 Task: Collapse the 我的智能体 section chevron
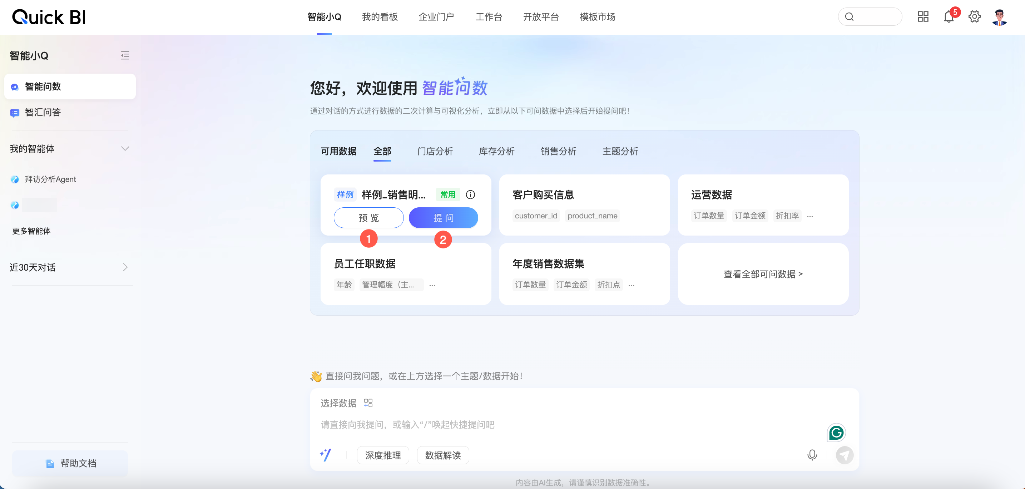click(x=125, y=148)
